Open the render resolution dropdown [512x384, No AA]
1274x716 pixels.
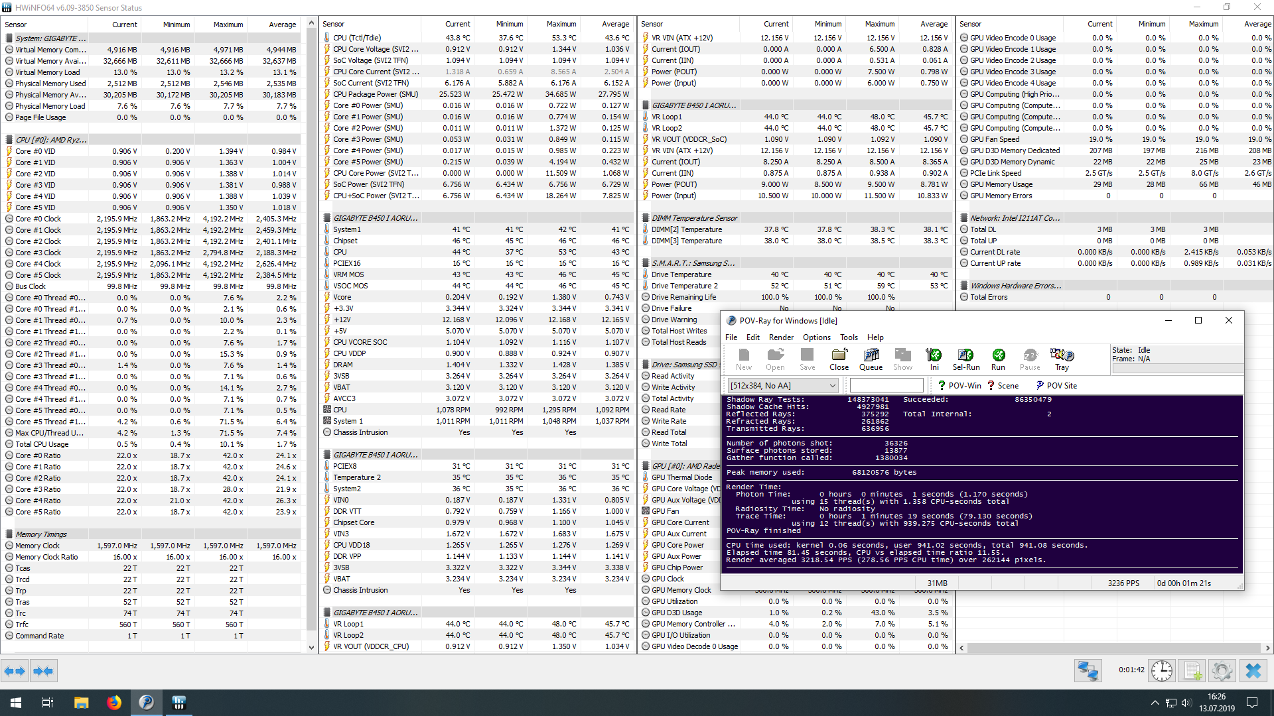[784, 385]
